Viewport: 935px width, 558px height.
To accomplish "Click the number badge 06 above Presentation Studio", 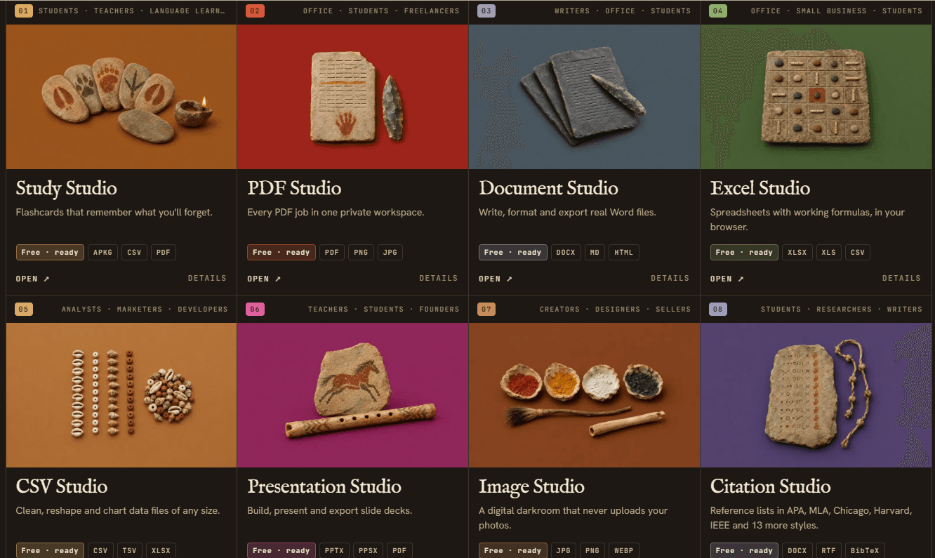I will (x=256, y=309).
